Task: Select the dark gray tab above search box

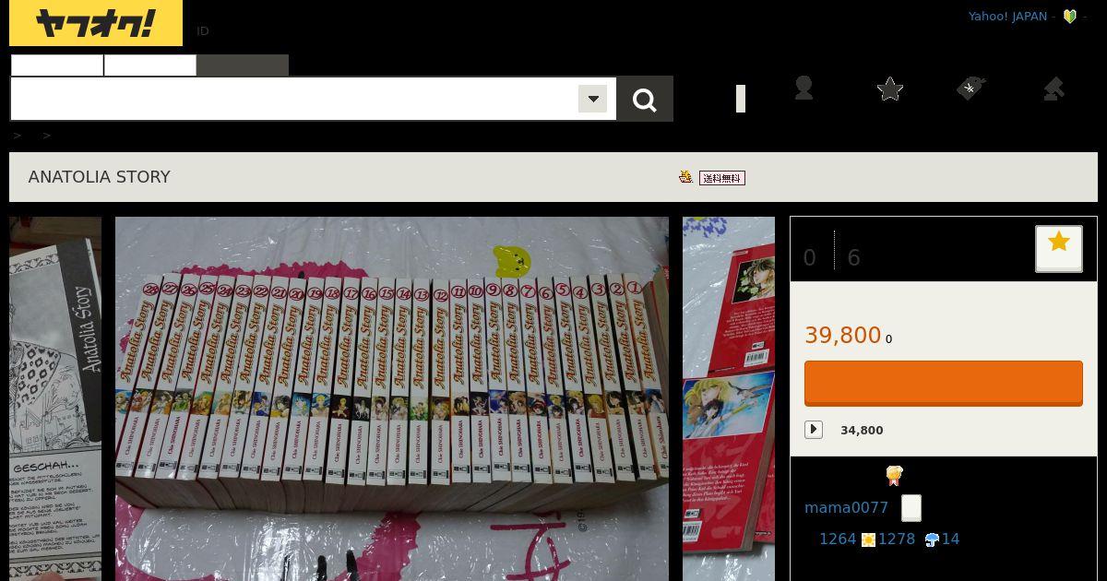Action: point(243,65)
